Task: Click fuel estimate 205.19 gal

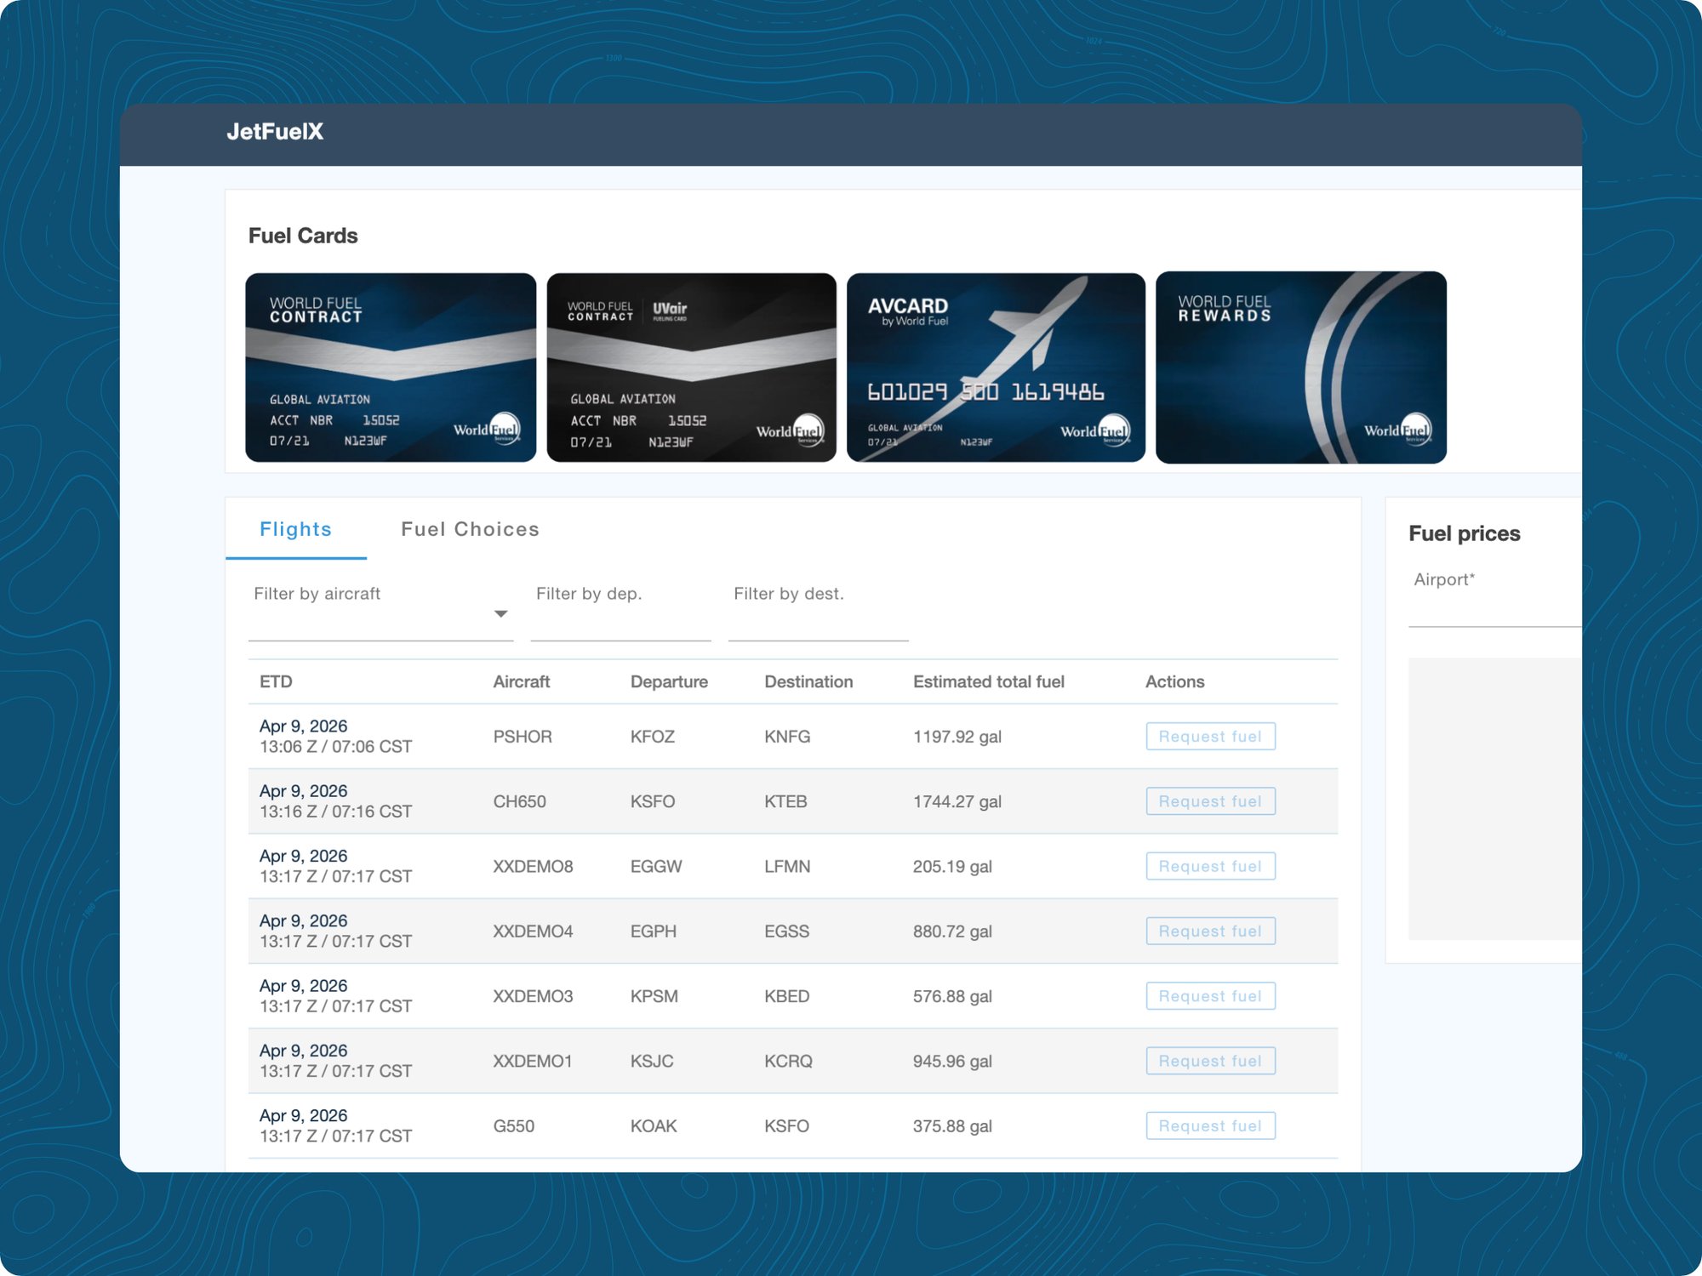Action: click(952, 866)
